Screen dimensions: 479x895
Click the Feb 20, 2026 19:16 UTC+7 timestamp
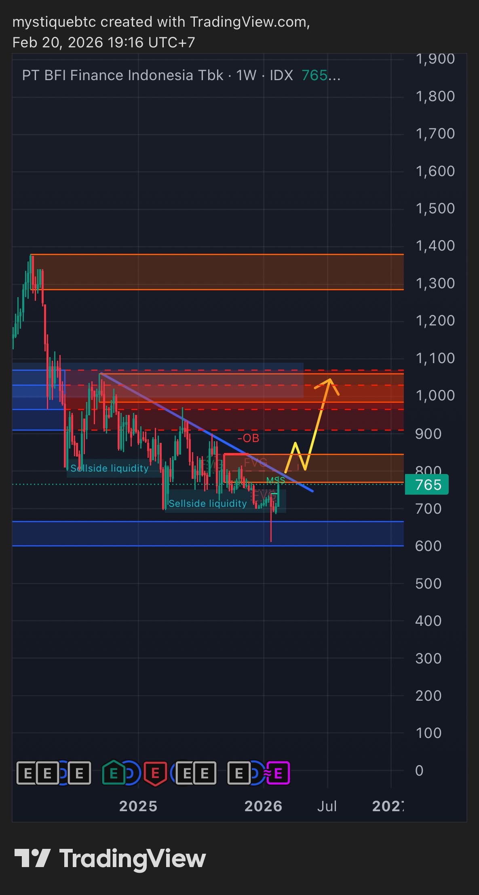[x=104, y=42]
